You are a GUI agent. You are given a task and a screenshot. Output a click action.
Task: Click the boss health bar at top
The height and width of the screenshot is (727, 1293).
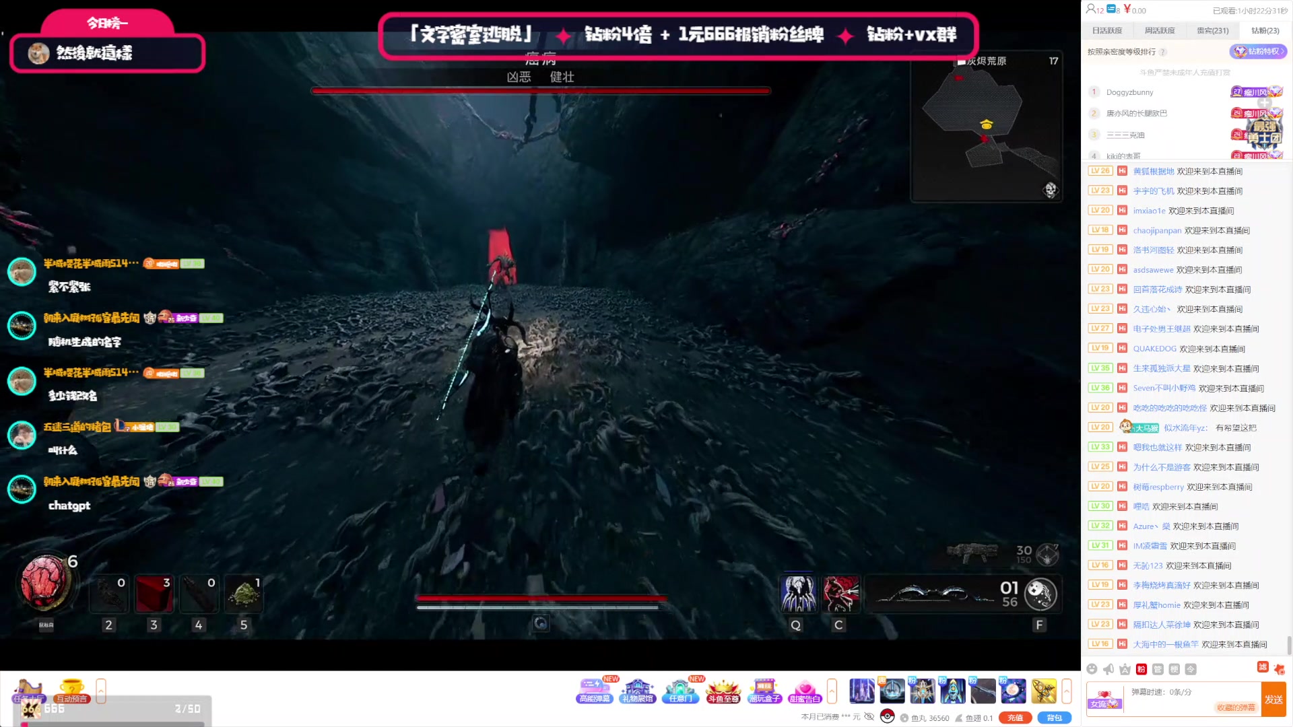(541, 90)
